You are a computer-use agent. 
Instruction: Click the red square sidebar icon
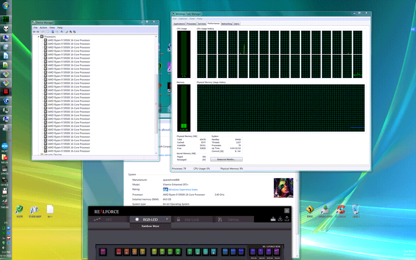[x=6, y=92]
